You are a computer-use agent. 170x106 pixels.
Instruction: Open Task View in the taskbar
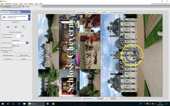(13, 104)
